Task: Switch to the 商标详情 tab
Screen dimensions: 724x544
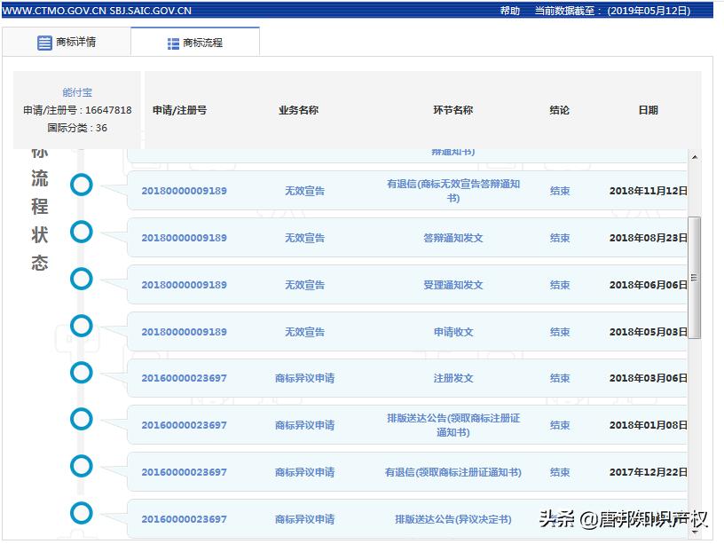Action: (x=67, y=41)
